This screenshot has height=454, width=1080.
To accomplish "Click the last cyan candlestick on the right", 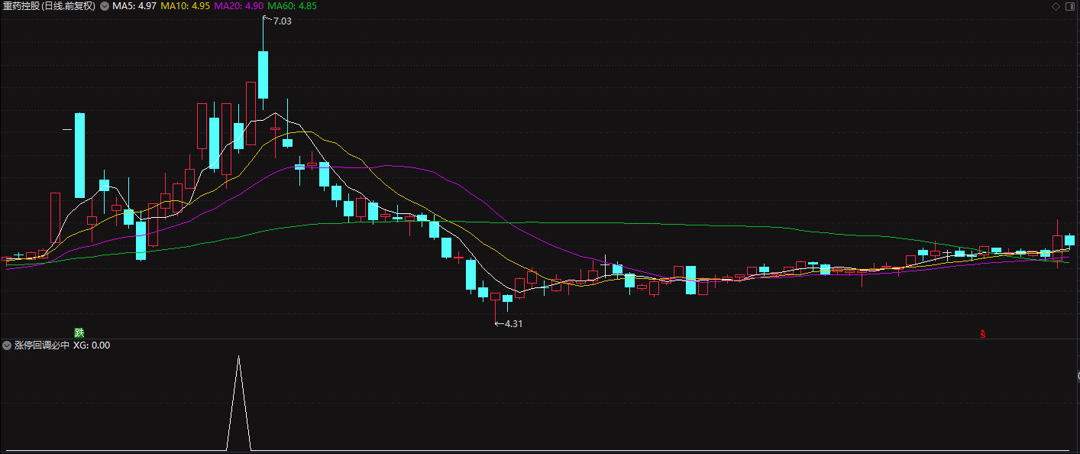I will (1069, 240).
